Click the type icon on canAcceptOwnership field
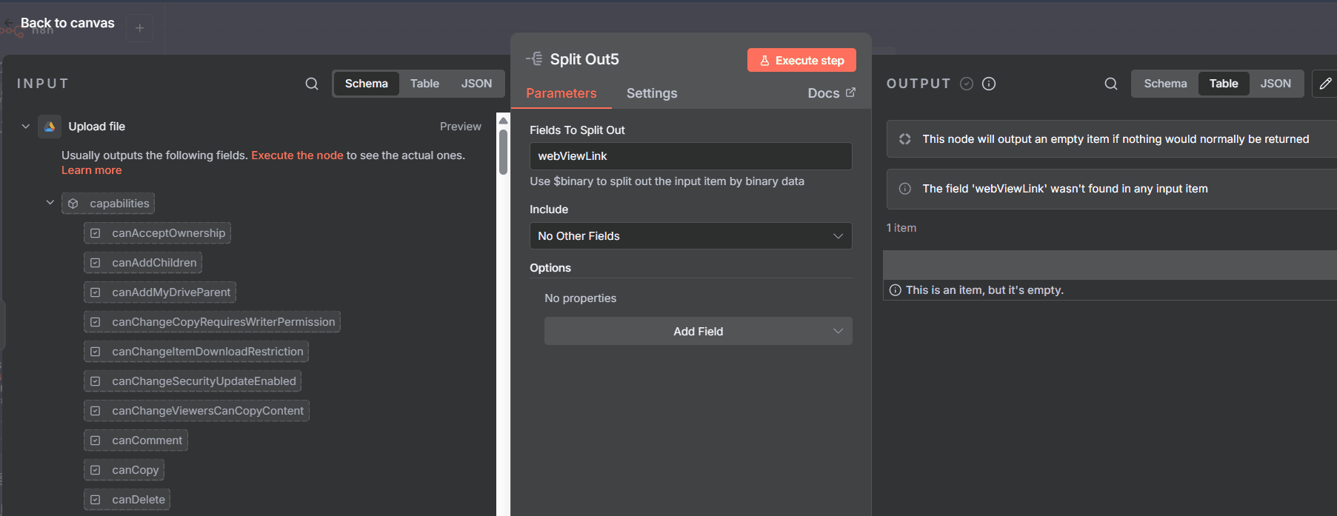1337x516 pixels. point(96,233)
